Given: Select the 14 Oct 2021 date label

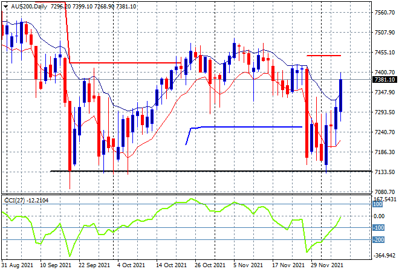Looking at the screenshot, I should tap(172, 265).
